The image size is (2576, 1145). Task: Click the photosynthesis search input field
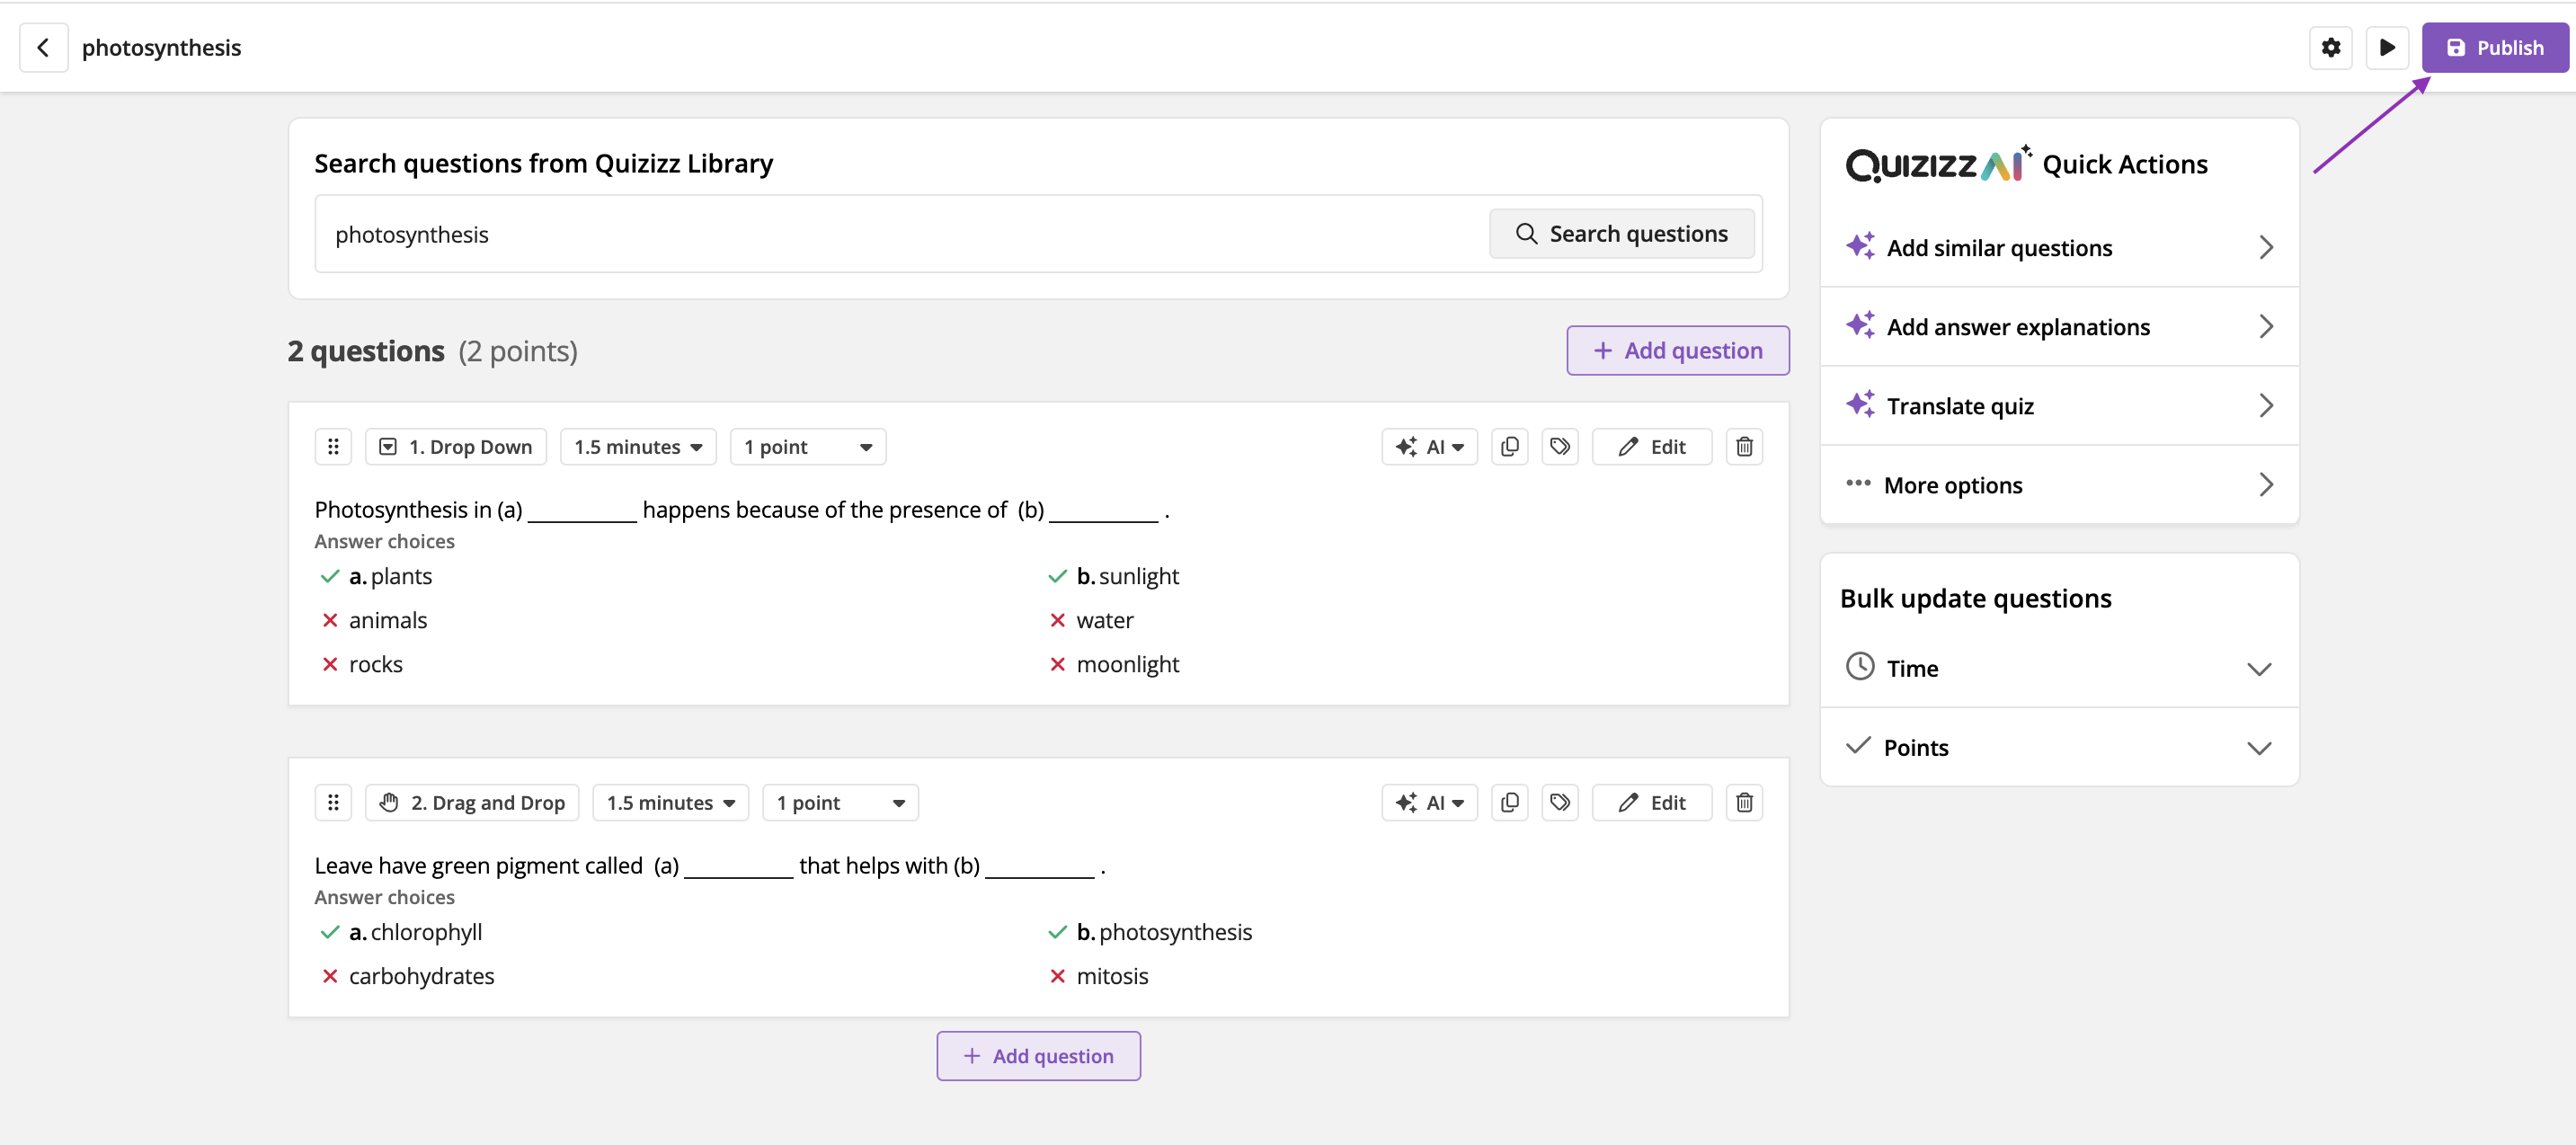(x=900, y=235)
